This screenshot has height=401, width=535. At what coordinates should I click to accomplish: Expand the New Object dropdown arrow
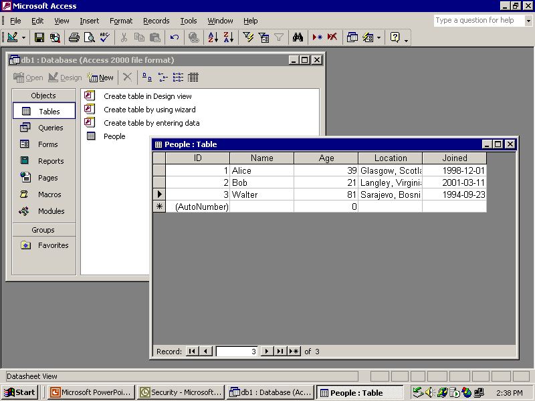379,37
